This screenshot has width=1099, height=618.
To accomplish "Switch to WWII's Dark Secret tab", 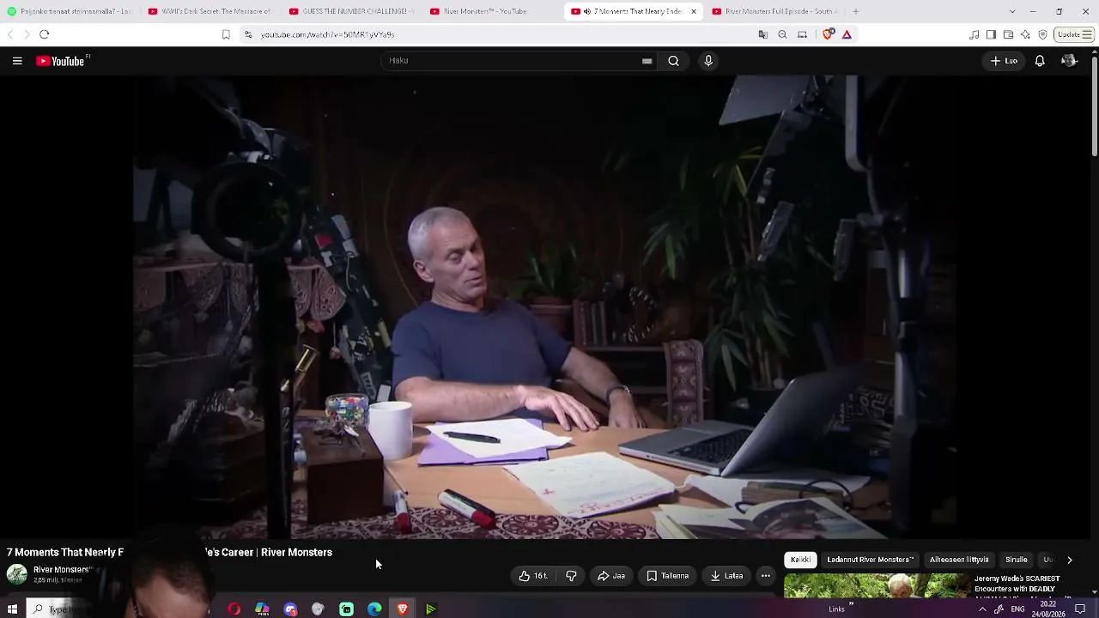I will click(209, 11).
